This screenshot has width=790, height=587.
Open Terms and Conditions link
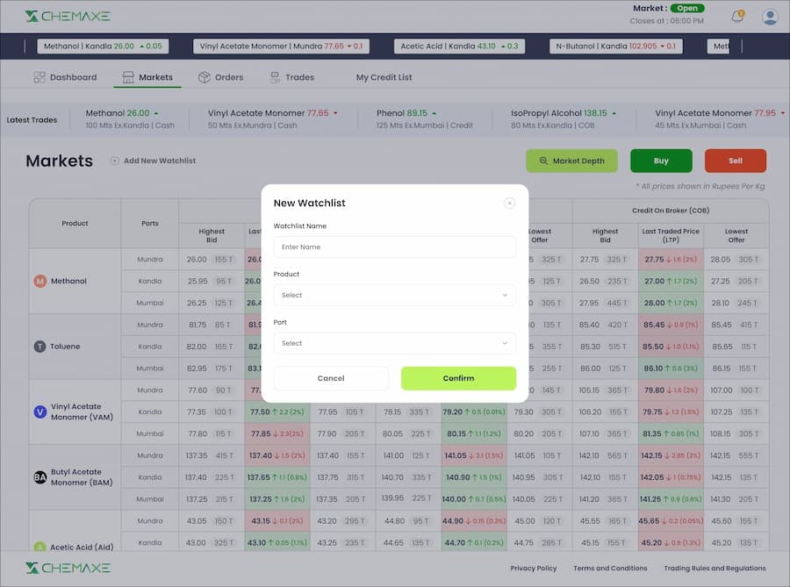tap(610, 568)
